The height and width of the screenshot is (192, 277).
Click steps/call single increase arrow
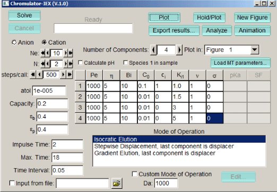click(63, 75)
